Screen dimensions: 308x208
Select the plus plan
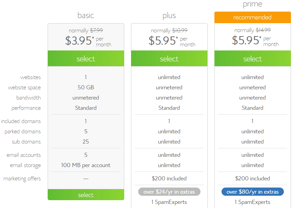pyautogui.click(x=169, y=59)
